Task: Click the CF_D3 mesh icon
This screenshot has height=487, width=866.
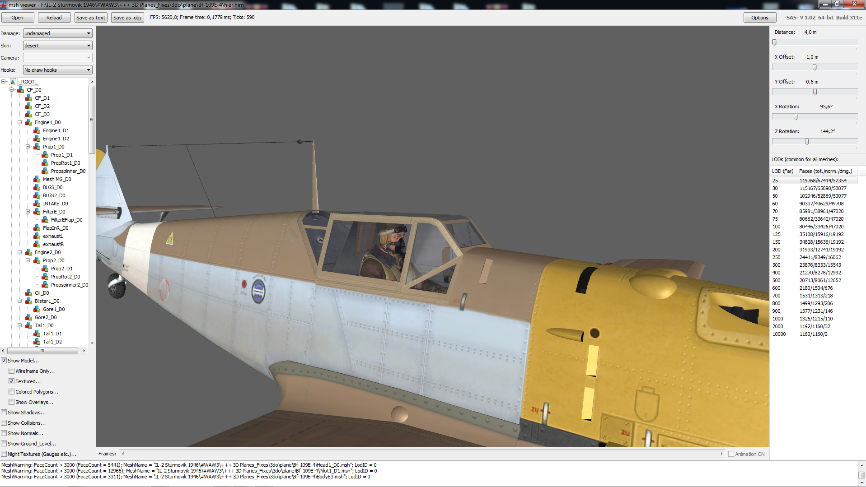Action: [28, 114]
